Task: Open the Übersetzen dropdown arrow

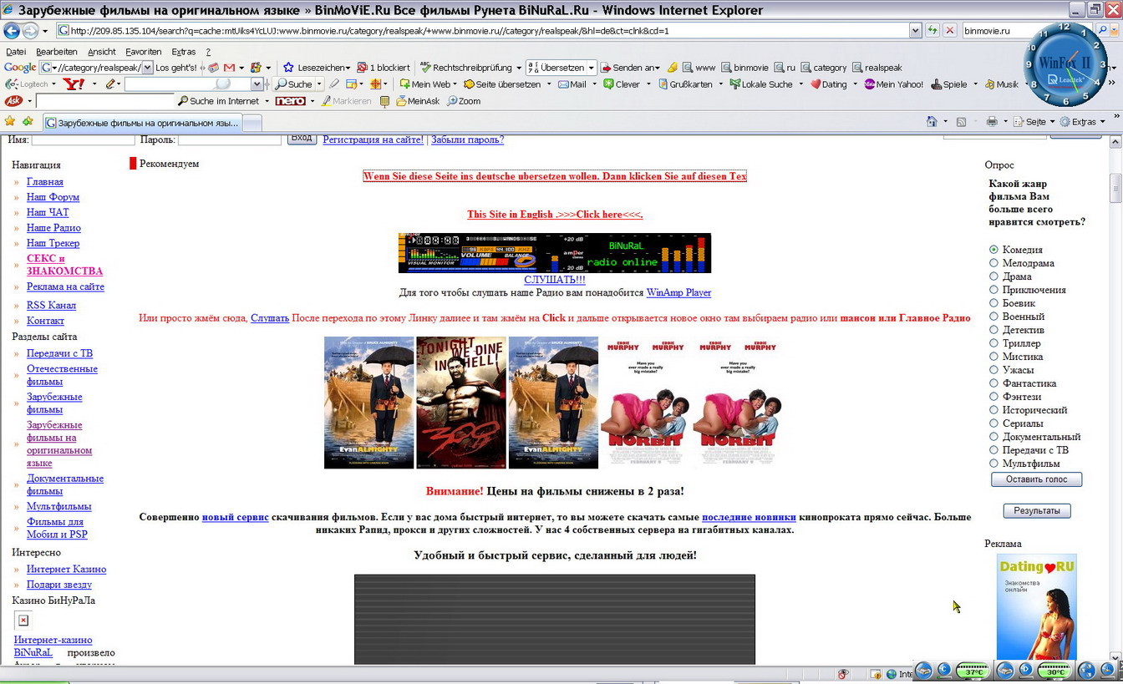Action: click(591, 68)
